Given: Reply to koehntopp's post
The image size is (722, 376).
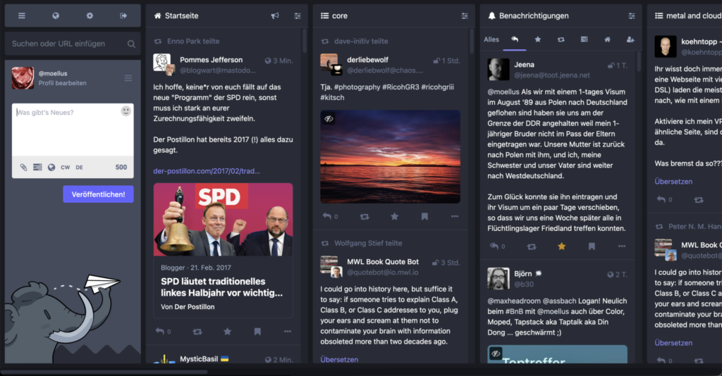Looking at the screenshot, I should [x=661, y=199].
